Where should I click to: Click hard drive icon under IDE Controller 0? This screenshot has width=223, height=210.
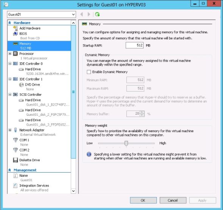[x=21, y=69]
